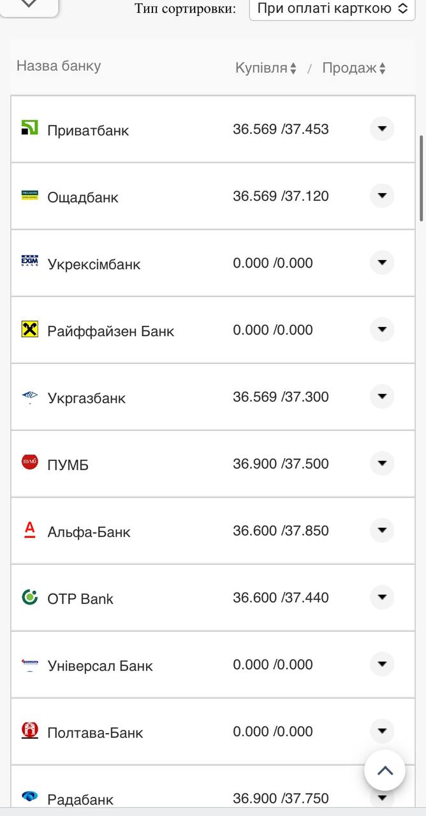Expand the Альфа-Банк rate details
Image resolution: width=426 pixels, height=816 pixels.
pos(382,530)
